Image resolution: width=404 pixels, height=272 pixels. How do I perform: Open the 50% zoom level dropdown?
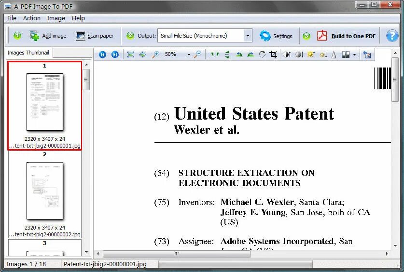click(x=189, y=55)
